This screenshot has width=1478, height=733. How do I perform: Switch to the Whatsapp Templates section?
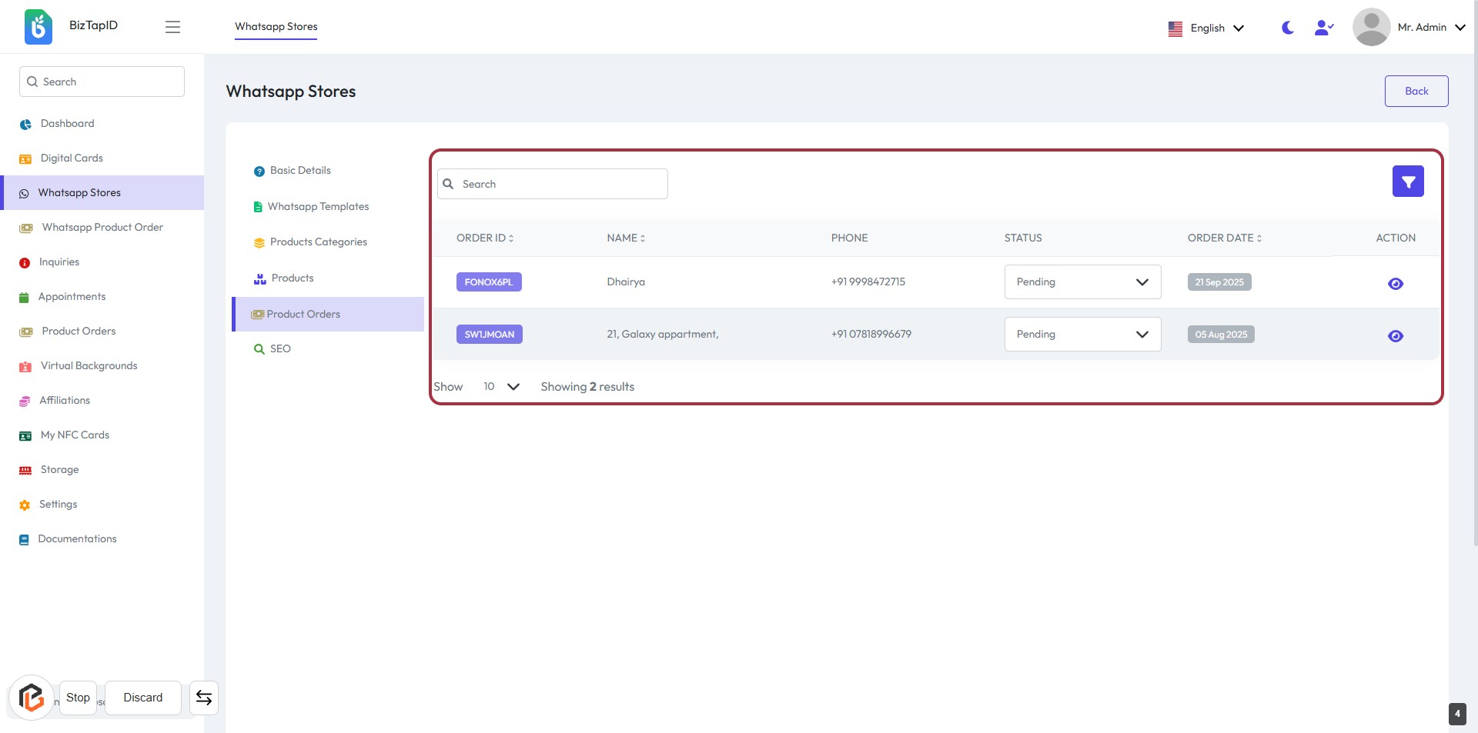coord(317,207)
